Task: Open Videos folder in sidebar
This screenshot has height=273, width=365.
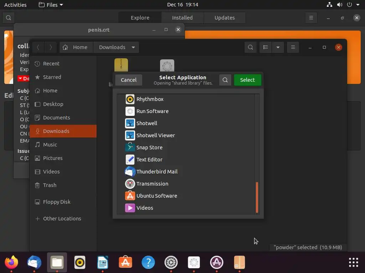Action: pyautogui.click(x=63, y=172)
